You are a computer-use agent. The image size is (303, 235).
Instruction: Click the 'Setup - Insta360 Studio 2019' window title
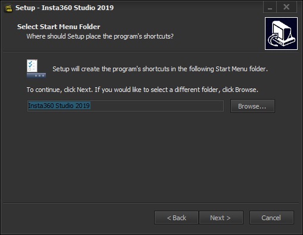point(64,8)
